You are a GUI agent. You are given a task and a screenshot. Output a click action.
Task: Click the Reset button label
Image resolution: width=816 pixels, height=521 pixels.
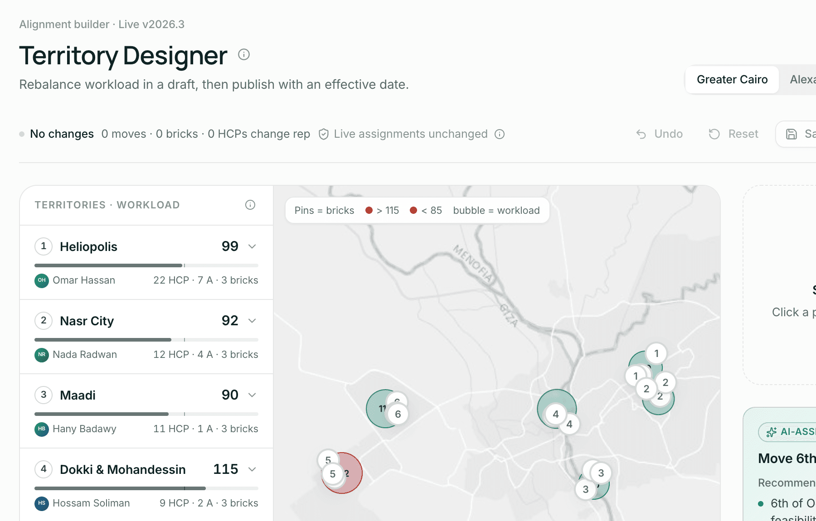pyautogui.click(x=743, y=134)
